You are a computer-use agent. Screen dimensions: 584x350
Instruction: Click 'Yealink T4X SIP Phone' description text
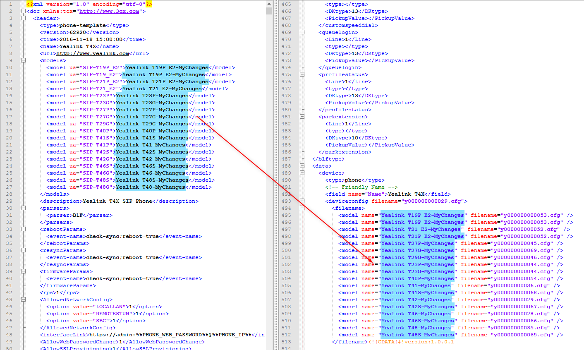click(x=117, y=201)
